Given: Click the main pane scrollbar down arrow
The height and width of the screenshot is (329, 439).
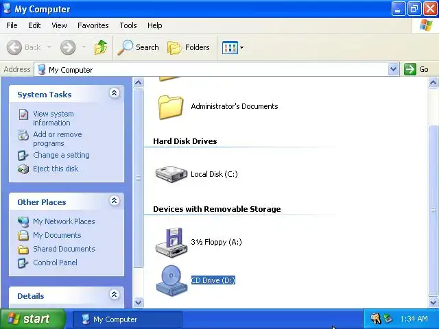Looking at the screenshot, I should point(433,302).
